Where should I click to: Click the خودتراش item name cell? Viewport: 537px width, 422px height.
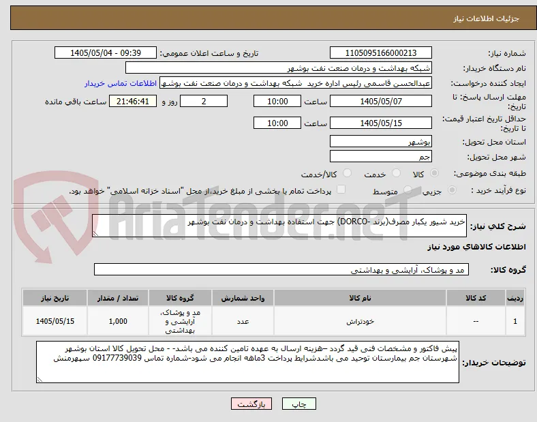tap(360, 321)
